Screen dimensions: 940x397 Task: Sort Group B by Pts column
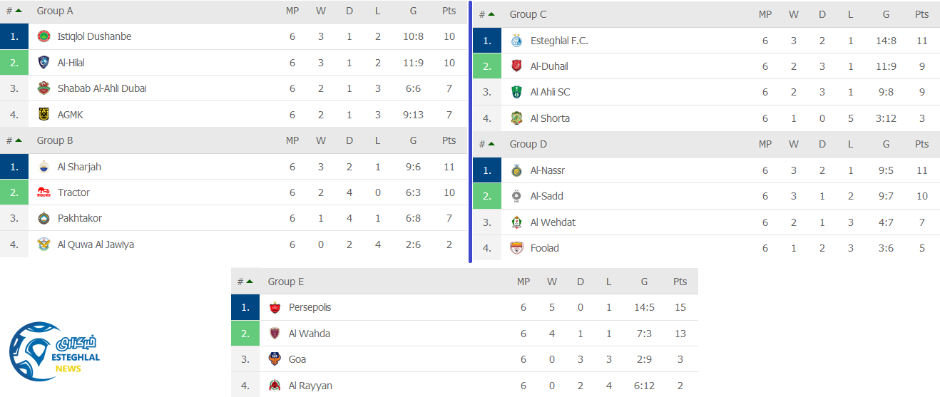click(449, 140)
